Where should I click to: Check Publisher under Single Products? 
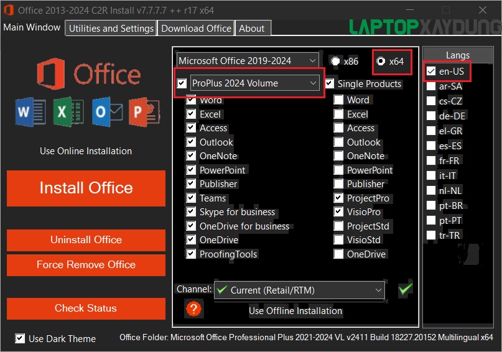point(338,183)
